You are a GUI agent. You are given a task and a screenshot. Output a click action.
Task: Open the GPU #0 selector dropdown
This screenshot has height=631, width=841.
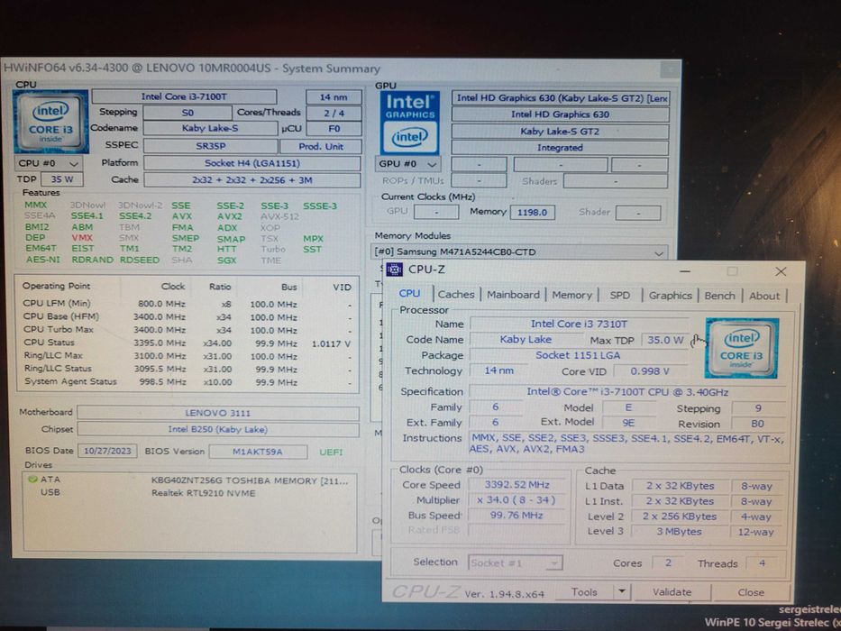(407, 164)
